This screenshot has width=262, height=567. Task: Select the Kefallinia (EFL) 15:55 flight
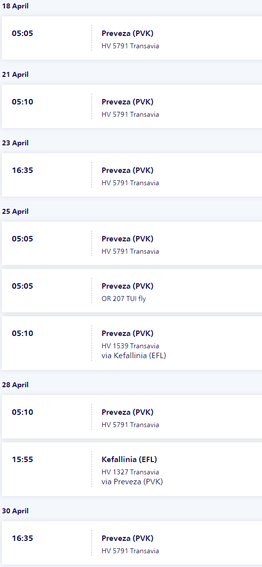pyautogui.click(x=132, y=469)
